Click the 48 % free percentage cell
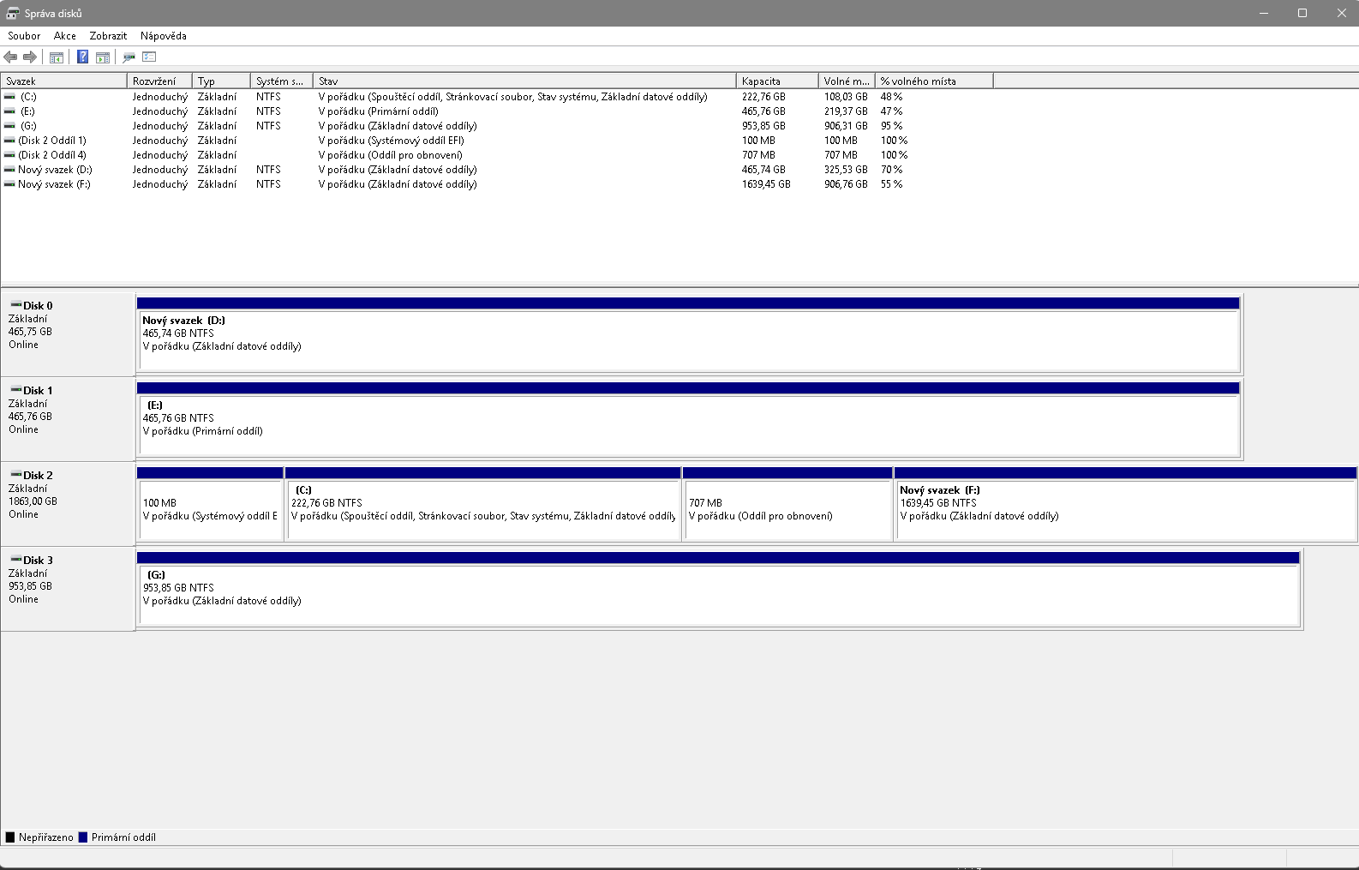This screenshot has height=870, width=1359. 891,97
